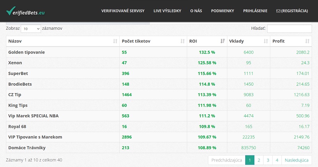The height and width of the screenshot is (167, 318).
Task: Open the Golden tipovanie service
Action: [x=26, y=52]
